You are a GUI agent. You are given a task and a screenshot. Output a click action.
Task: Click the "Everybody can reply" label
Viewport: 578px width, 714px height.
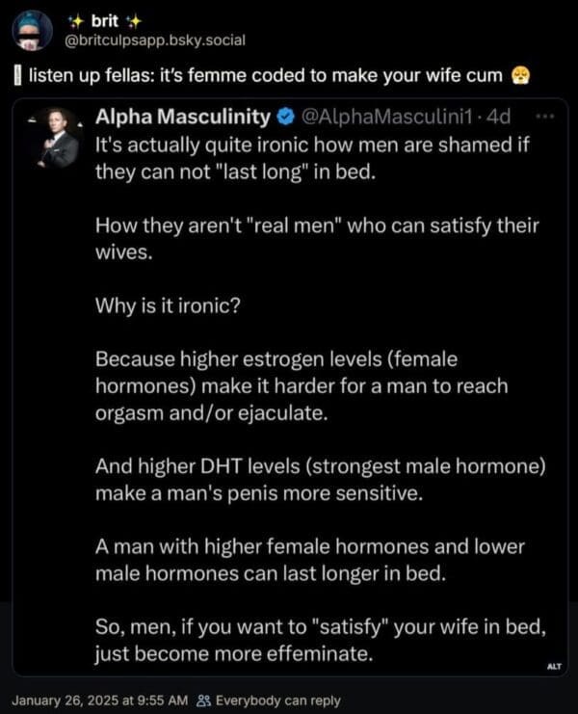click(276, 699)
